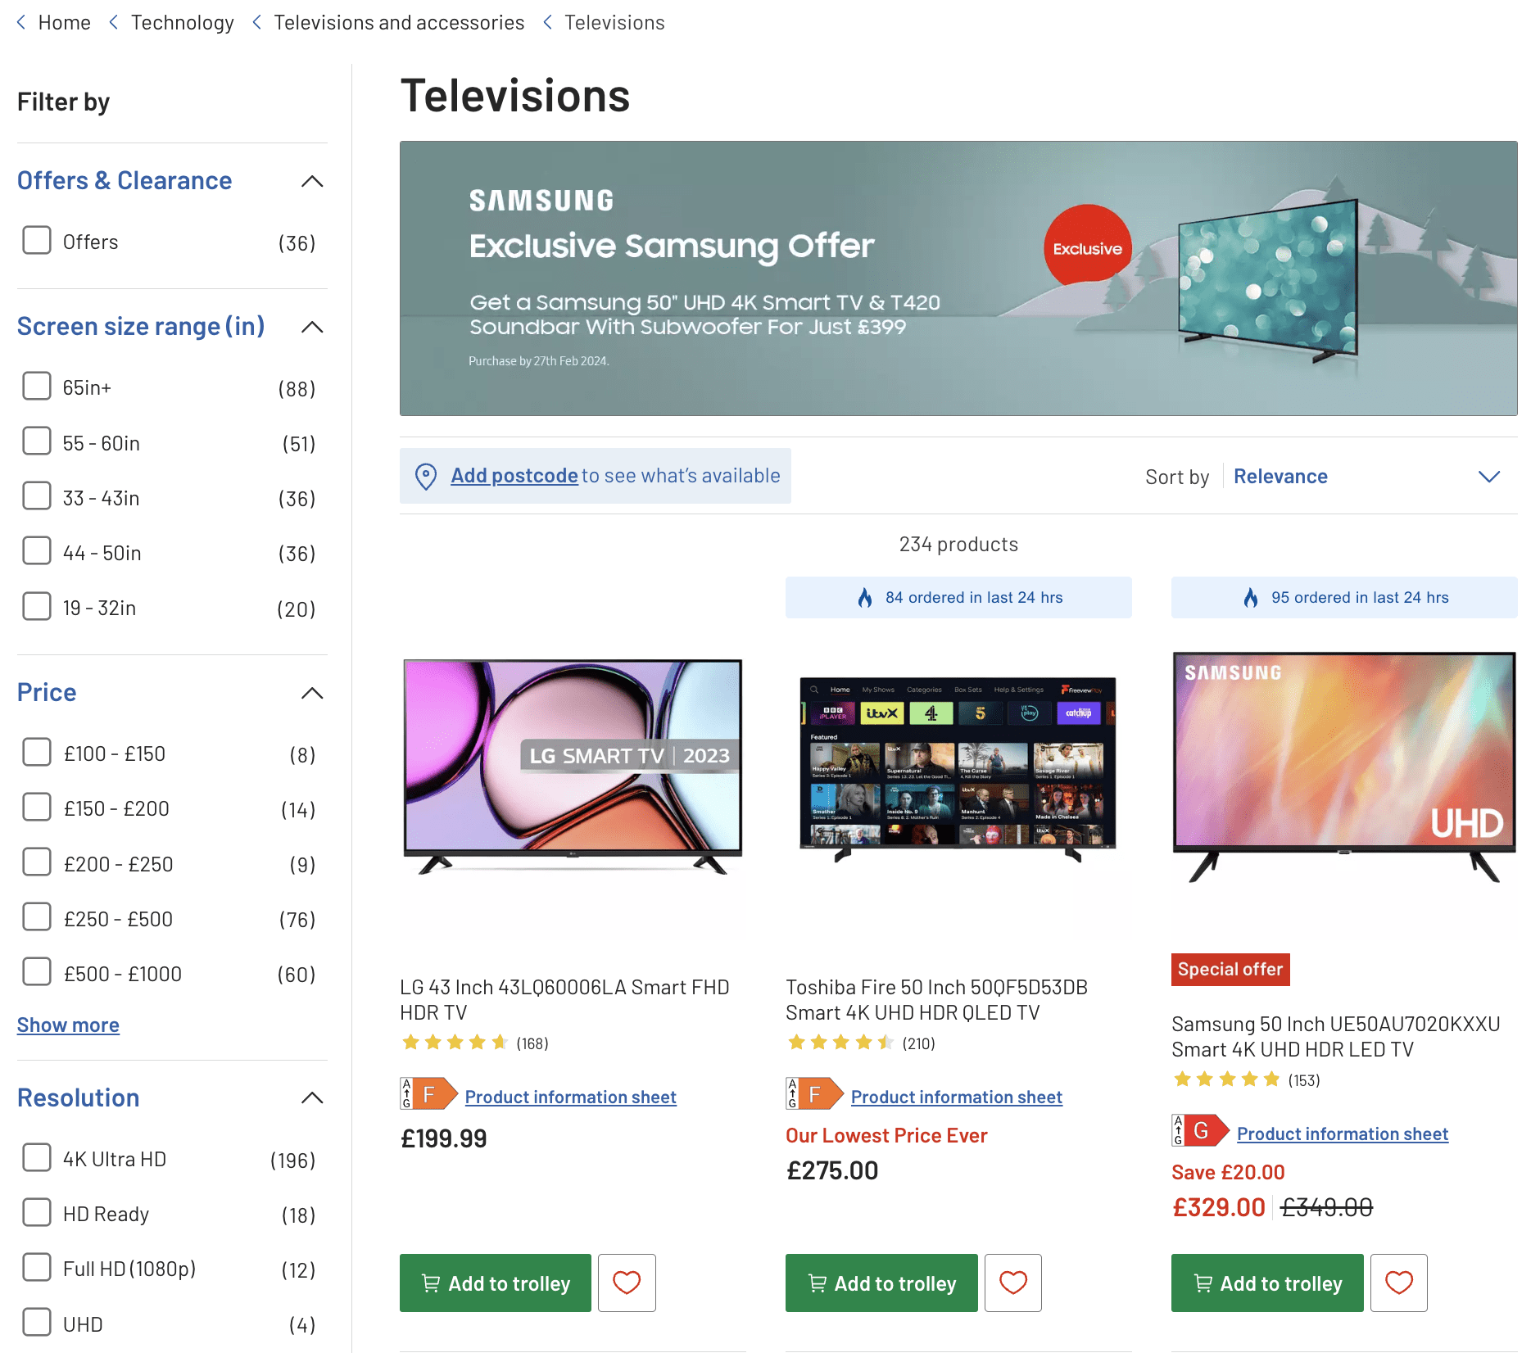Click the Toshiba Fire TV product image

coord(958,768)
